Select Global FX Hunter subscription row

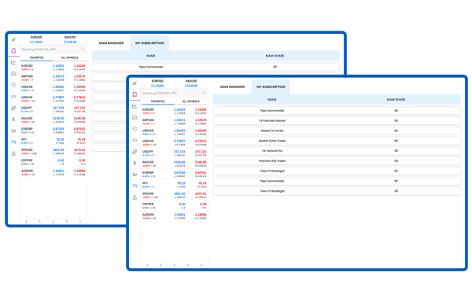coord(337,131)
